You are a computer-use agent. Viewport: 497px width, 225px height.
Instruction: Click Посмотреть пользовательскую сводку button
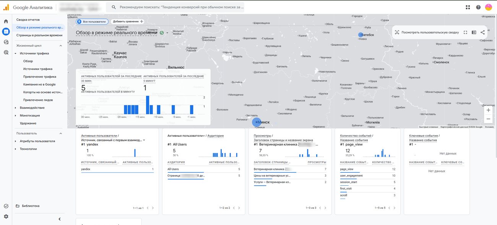coord(426,32)
